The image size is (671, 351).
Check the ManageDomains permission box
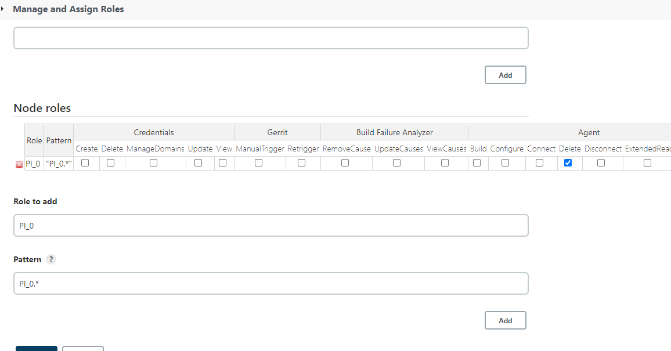pos(154,163)
